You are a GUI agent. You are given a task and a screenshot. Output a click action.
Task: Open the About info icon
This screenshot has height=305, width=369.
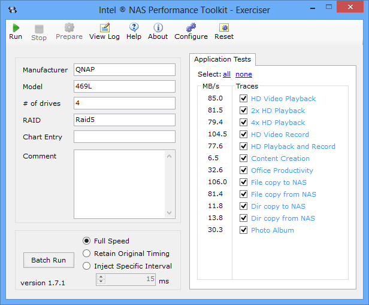158,28
